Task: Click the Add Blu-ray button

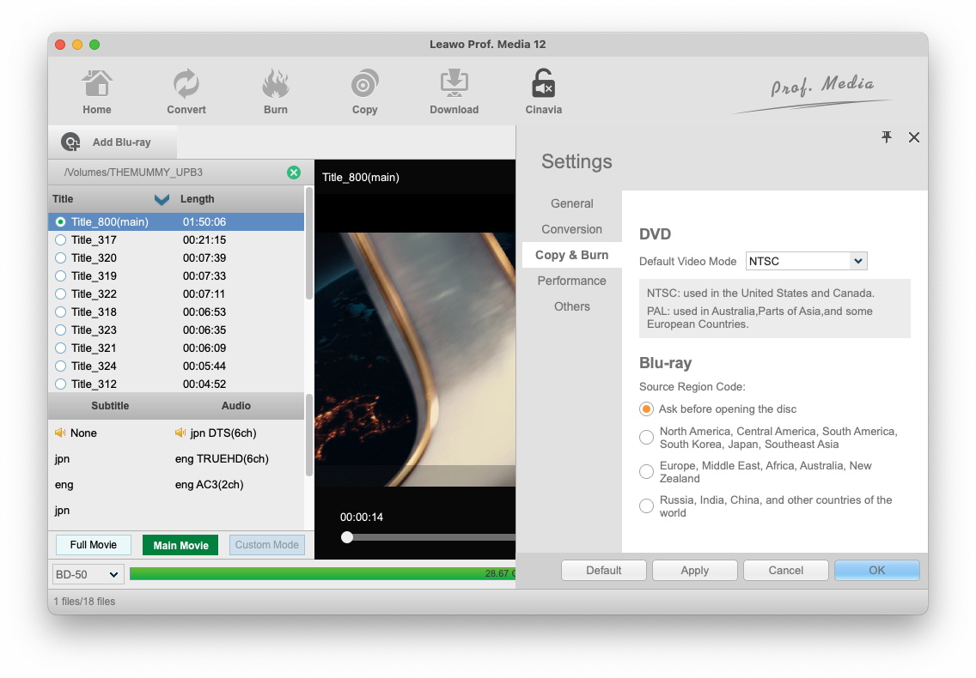Action: click(x=107, y=142)
